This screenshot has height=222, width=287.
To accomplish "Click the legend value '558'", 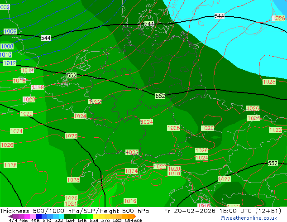I will [x=94, y=220].
